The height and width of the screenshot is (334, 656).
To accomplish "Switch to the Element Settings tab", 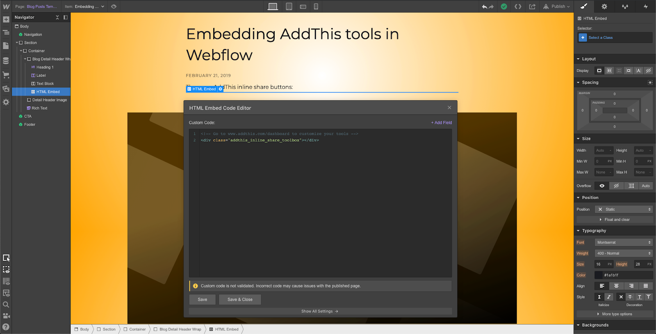I will [x=604, y=7].
